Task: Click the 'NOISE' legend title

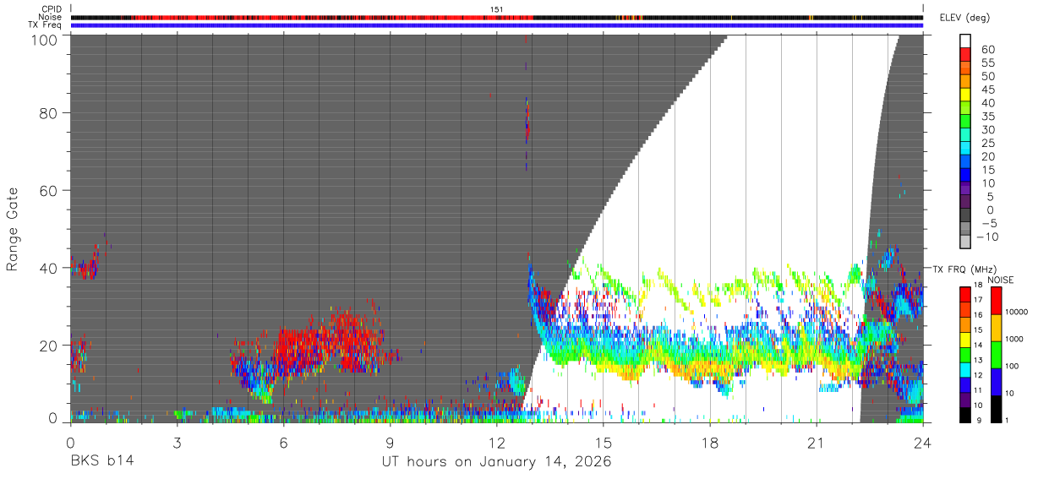Action: pos(1000,280)
